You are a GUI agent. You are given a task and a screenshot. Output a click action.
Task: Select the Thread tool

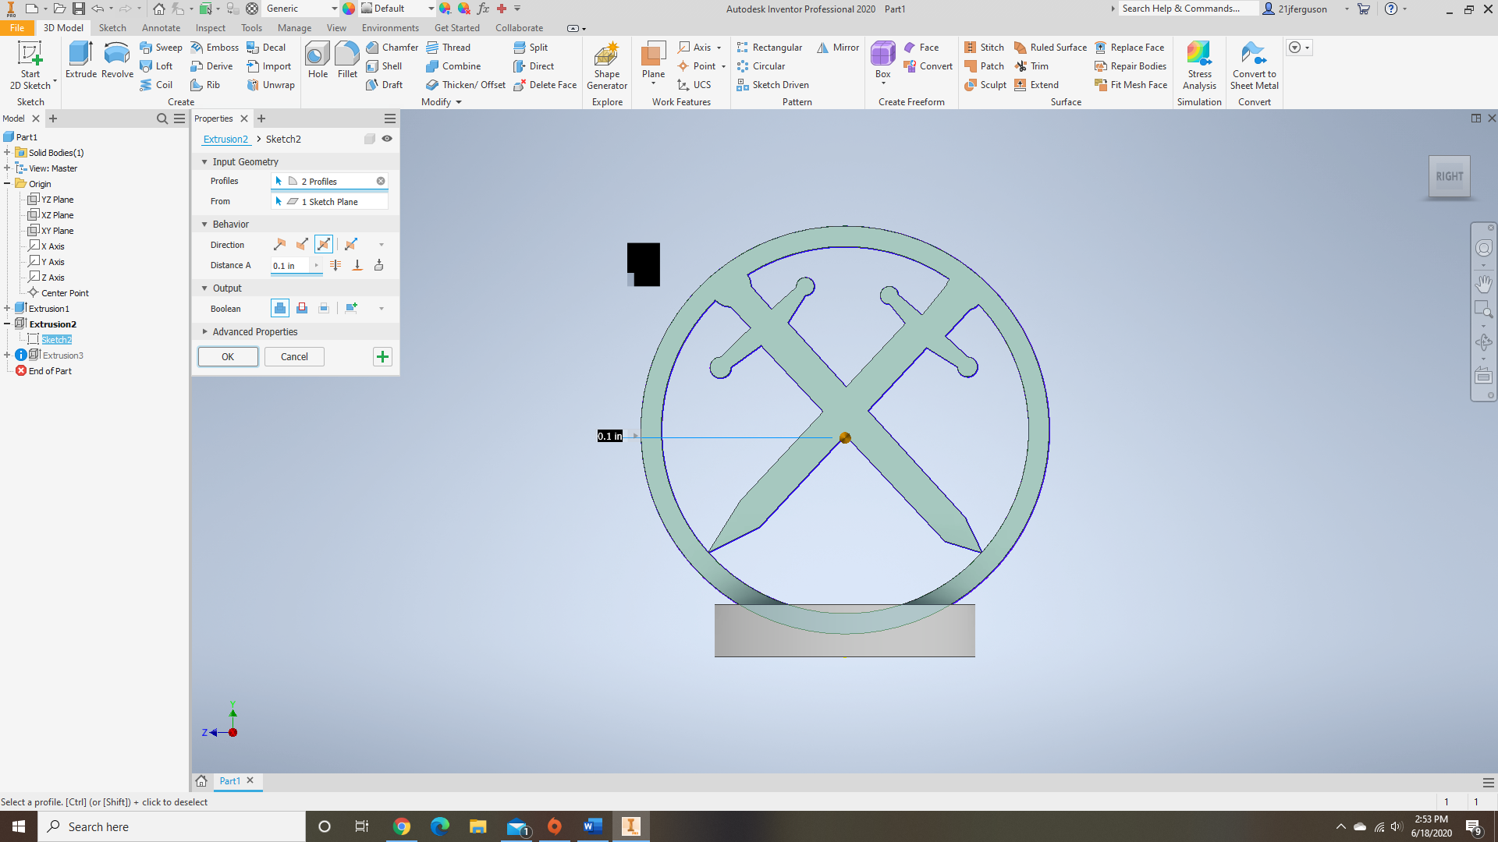449,48
